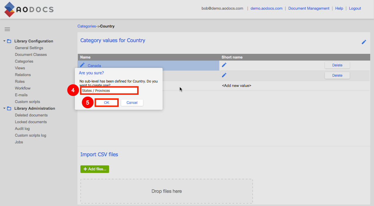This screenshot has width=374, height=206.
Task: Confirm dialog with OK button
Action: pyautogui.click(x=106, y=103)
